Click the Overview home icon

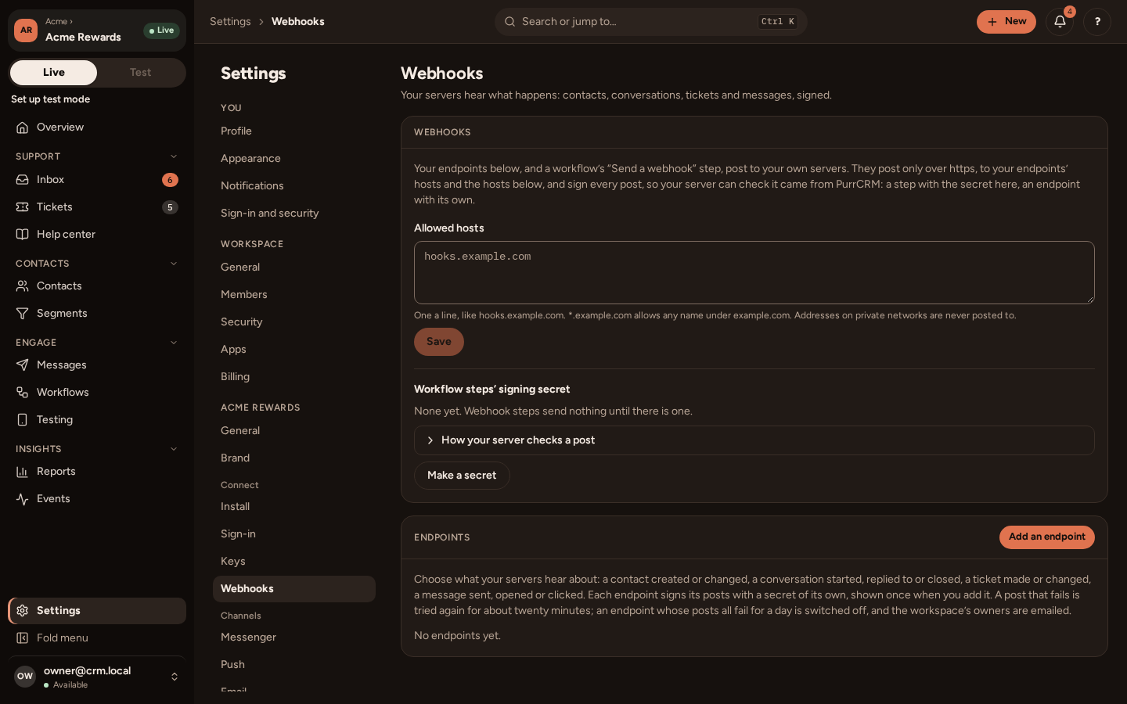(x=23, y=128)
